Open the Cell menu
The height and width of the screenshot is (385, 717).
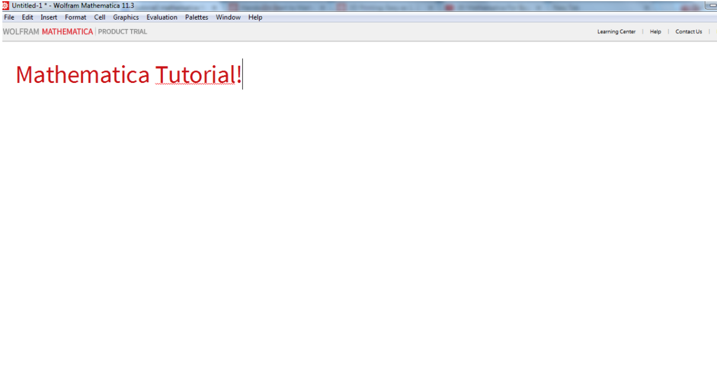pyautogui.click(x=100, y=17)
